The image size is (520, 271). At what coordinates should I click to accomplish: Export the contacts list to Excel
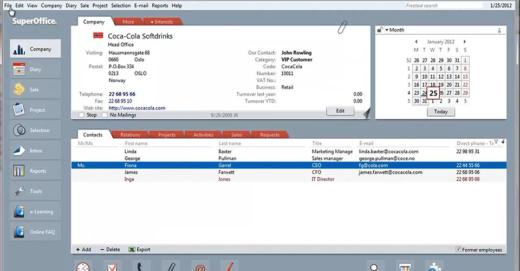coord(140,249)
